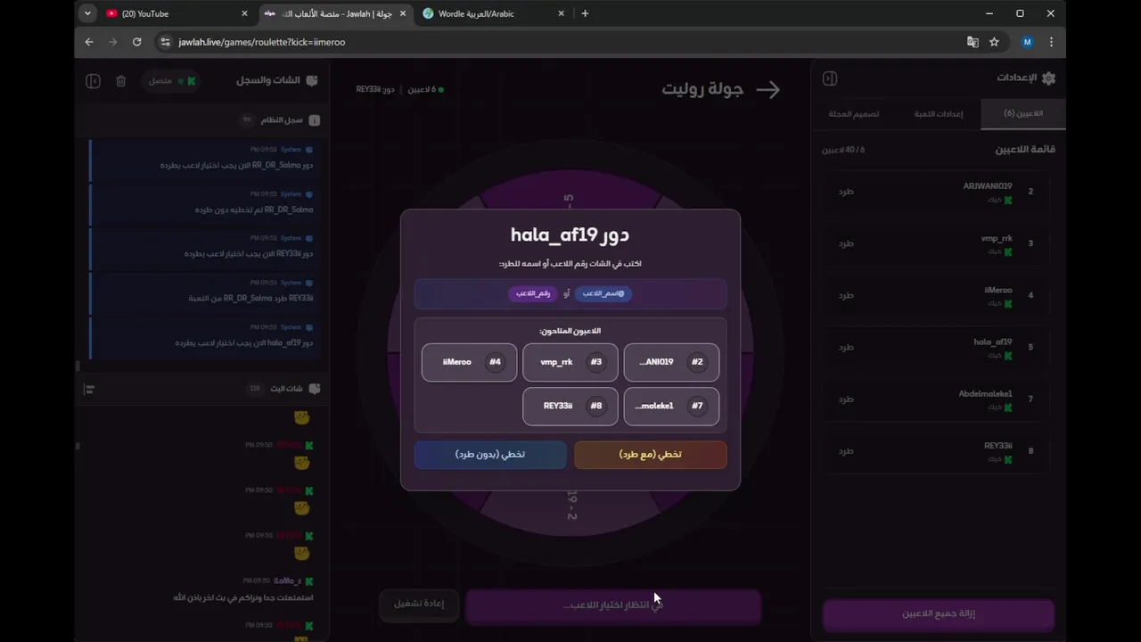Viewport: 1141px width, 642px height.
Task: Click the Kick badge under vmp_rrk
Action: click(1008, 252)
